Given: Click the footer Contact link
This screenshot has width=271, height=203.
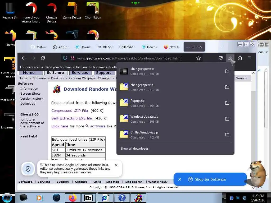Looking at the screenshot, I should (81, 182).
